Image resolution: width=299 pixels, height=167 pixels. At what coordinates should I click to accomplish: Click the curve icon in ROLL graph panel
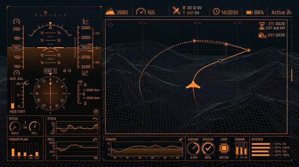tap(95, 139)
